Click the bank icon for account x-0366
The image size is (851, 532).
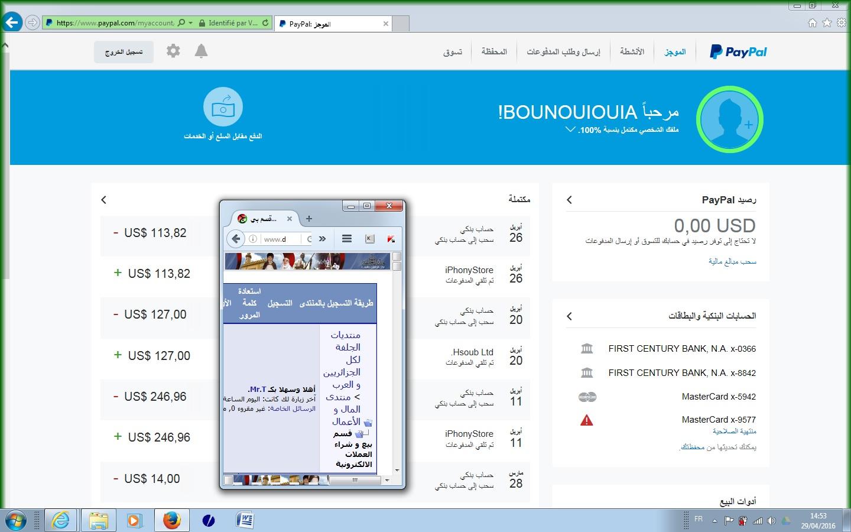587,349
